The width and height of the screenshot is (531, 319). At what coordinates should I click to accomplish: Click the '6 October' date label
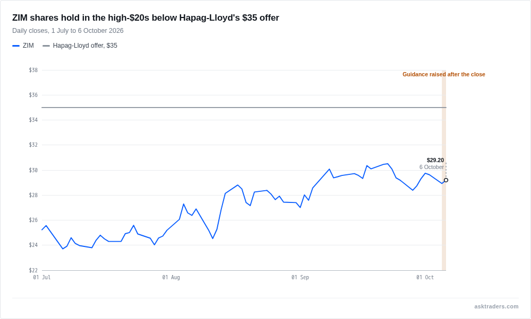tap(431, 167)
